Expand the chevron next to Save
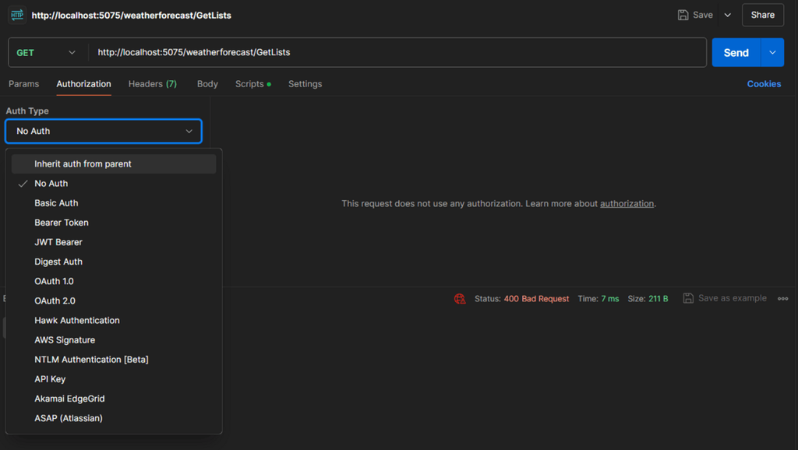Screen dimensions: 798x450 pyautogui.click(x=728, y=15)
